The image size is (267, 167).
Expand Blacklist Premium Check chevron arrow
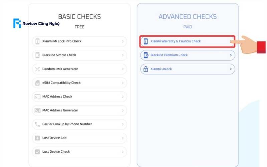pyautogui.click(x=231, y=55)
